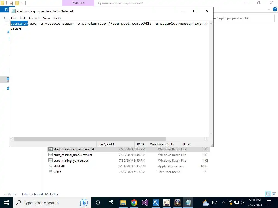Open Cortana circle icon on taskbar
Viewport: 278px width, 208px height.
coord(98,203)
